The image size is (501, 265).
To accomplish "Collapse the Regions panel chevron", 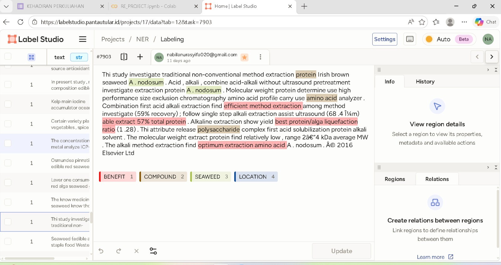I will coord(488,167).
